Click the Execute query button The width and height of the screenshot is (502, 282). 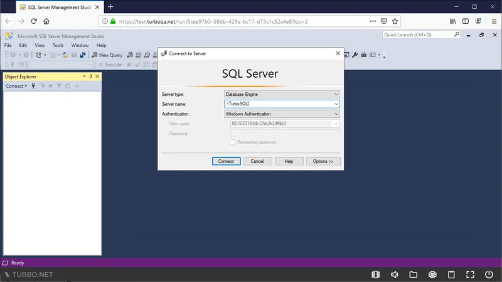click(111, 65)
